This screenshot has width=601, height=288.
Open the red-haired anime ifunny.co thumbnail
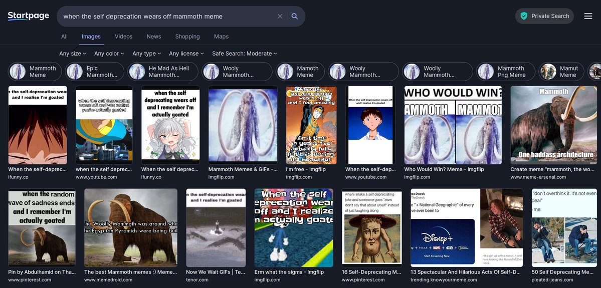38,125
